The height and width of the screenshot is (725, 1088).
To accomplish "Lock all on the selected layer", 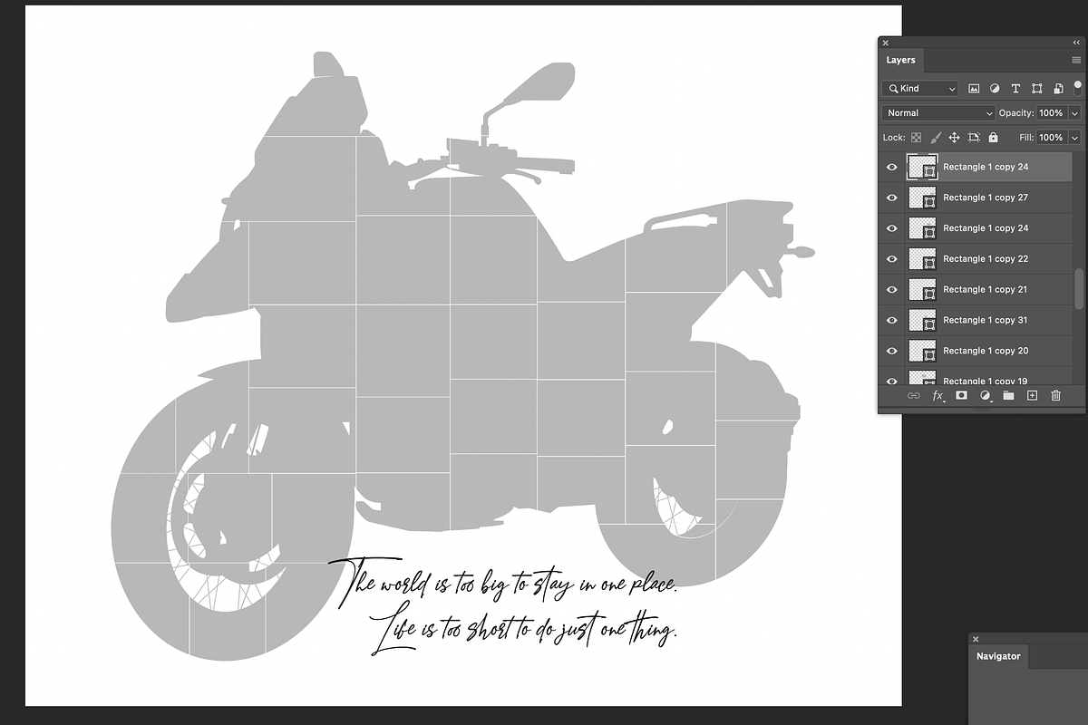I will tap(993, 137).
